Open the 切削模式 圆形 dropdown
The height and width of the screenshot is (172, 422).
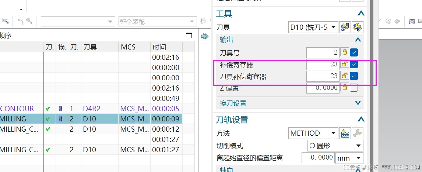335,146
